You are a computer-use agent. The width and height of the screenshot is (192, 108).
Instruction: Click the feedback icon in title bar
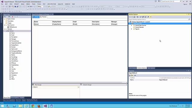pyautogui.click(x=156, y=1)
